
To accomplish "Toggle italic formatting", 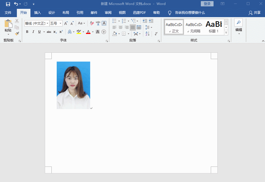I will tap(33, 32).
